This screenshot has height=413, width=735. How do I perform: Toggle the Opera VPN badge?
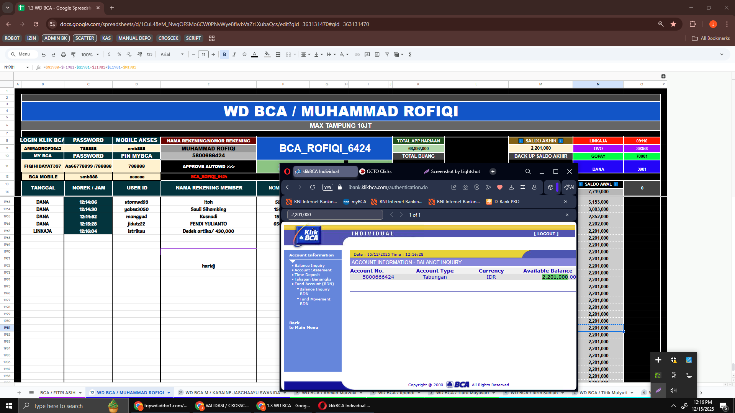coord(328,187)
